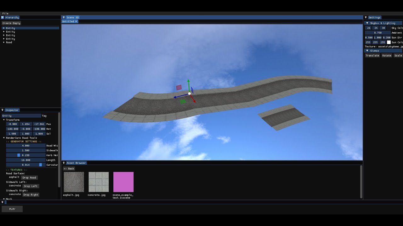Open the Hierarchy panel window menu icon
This screenshot has width=403, height=226.
click(3, 18)
